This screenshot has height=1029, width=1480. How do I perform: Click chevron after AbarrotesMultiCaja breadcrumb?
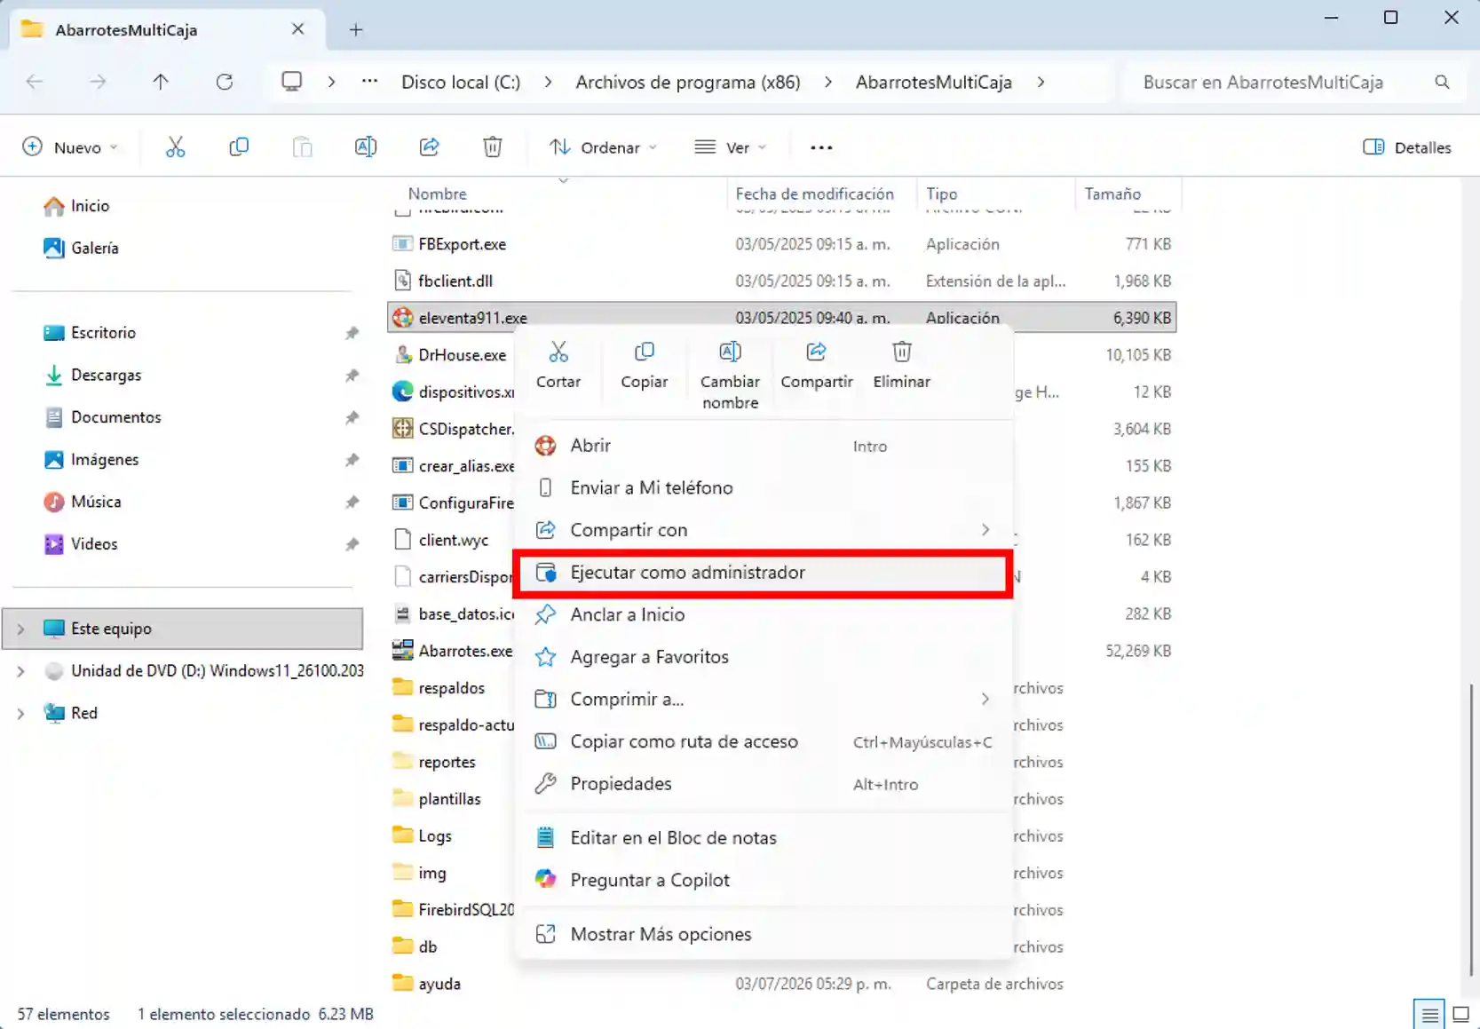[x=1041, y=82]
